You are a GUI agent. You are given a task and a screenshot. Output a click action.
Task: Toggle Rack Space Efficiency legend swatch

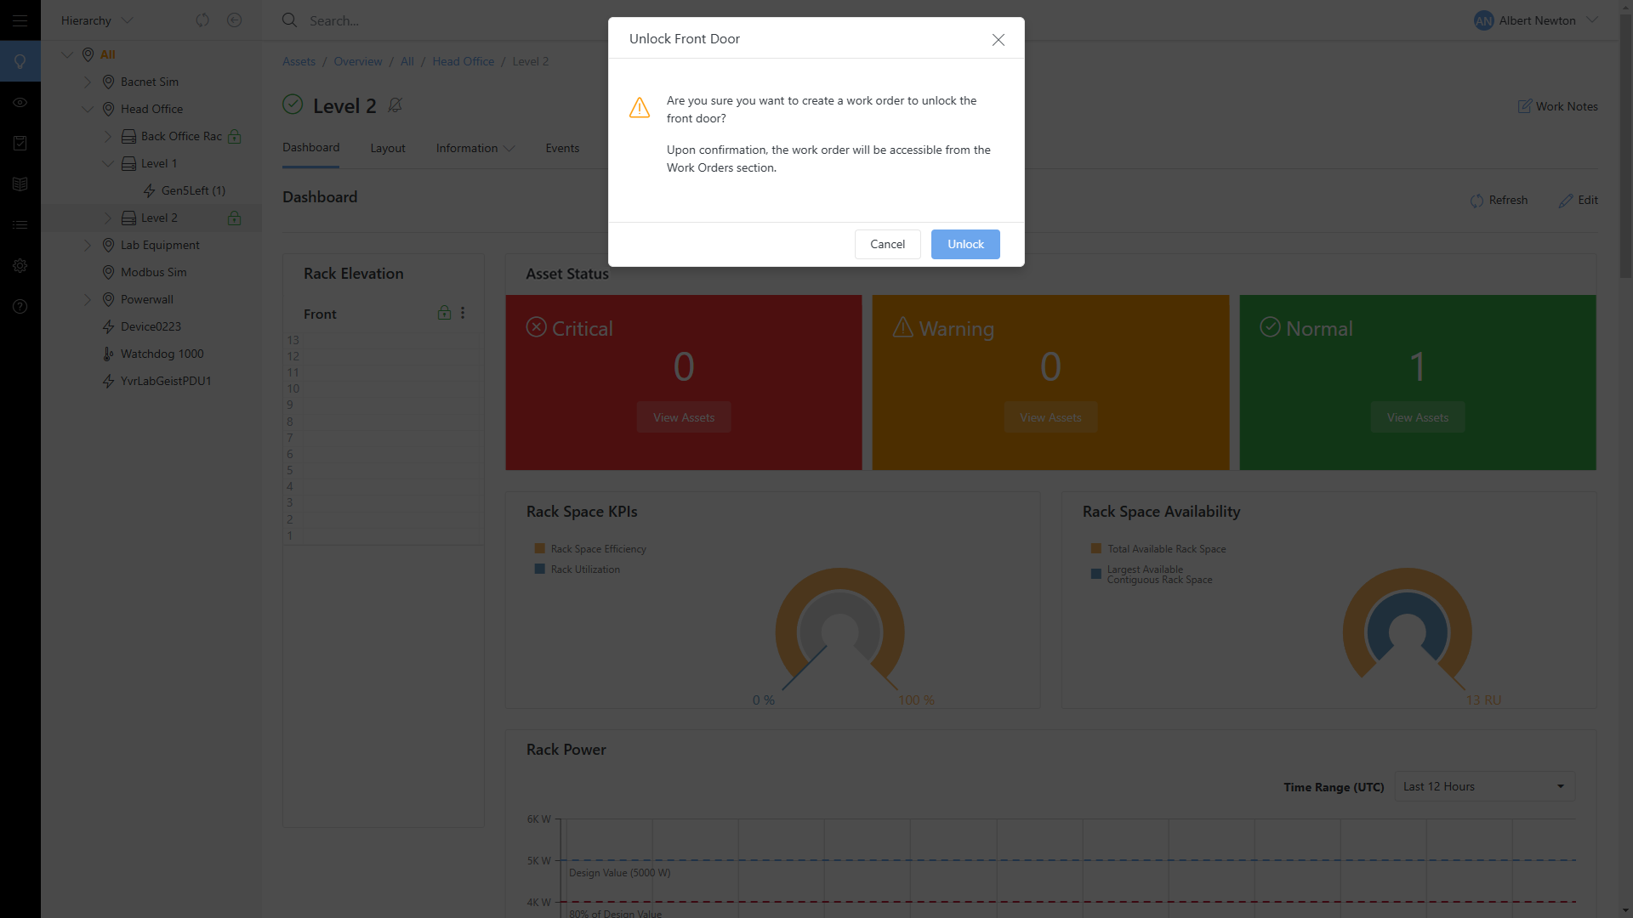tap(539, 549)
